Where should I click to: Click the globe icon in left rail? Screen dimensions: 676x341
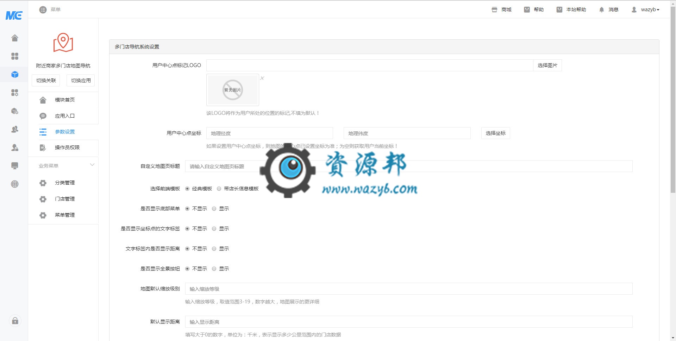[x=14, y=184]
